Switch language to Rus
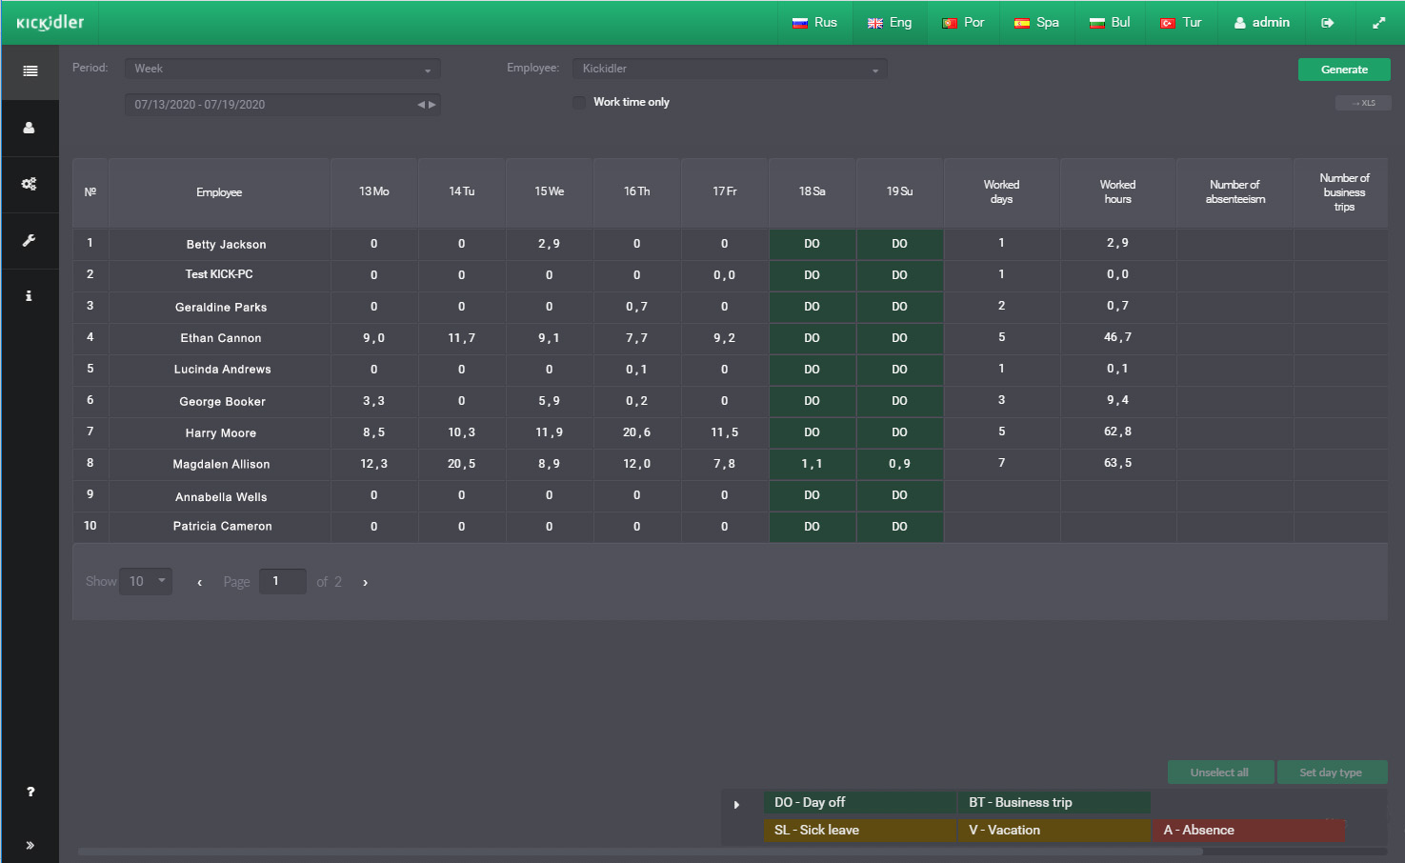Viewport: 1405px width, 863px height. [x=814, y=23]
